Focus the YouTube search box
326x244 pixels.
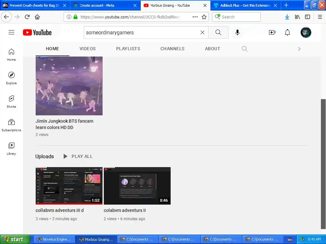[141, 32]
